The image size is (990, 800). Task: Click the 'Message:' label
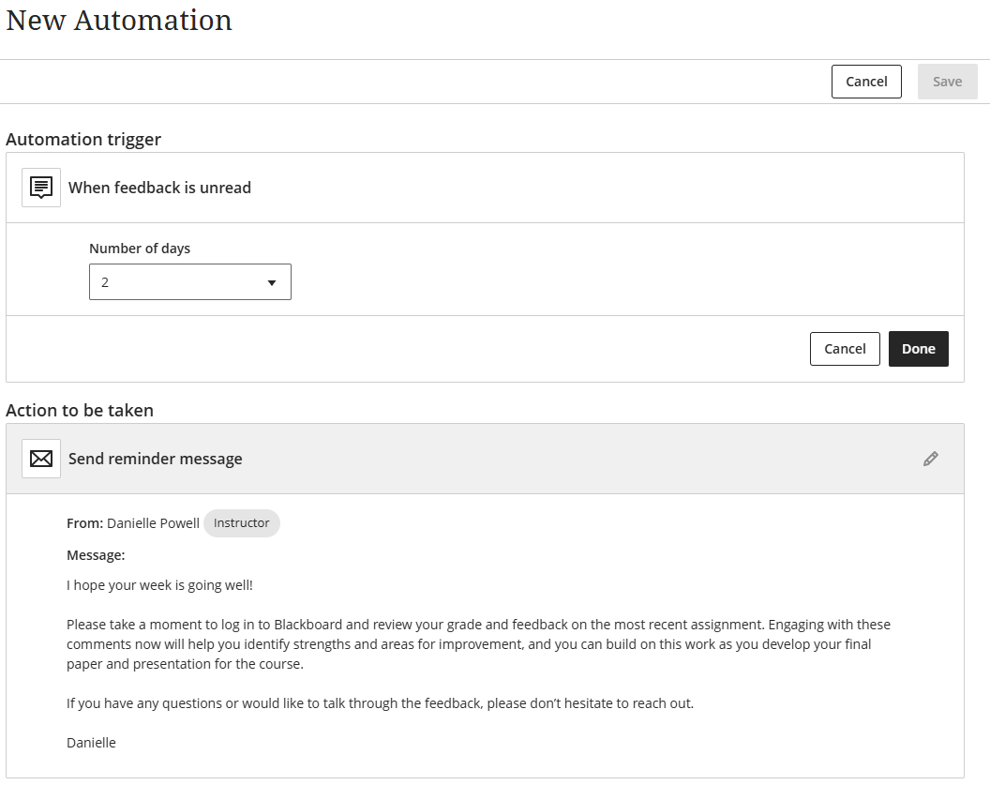click(x=96, y=555)
